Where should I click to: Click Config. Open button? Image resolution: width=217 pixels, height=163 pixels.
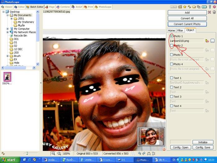pyautogui.click(x=181, y=147)
